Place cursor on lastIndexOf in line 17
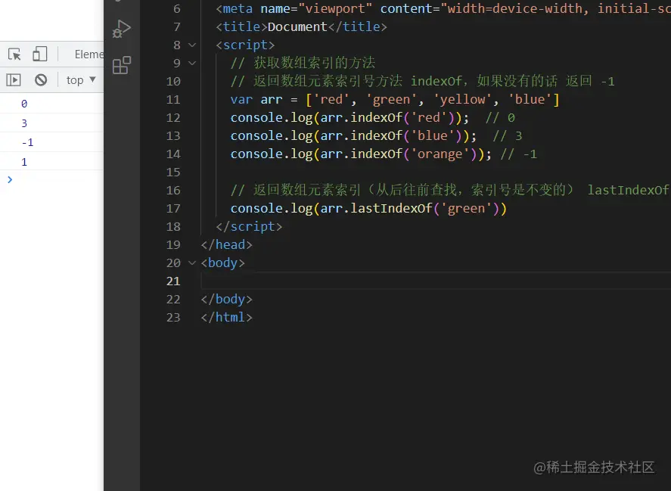 click(x=391, y=209)
